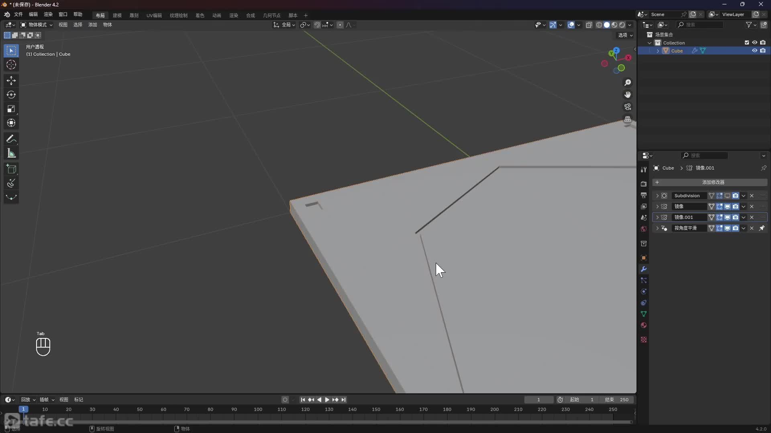Screen dimensions: 771x433
Task: Click the 结束 end frame field
Action: [x=617, y=400]
